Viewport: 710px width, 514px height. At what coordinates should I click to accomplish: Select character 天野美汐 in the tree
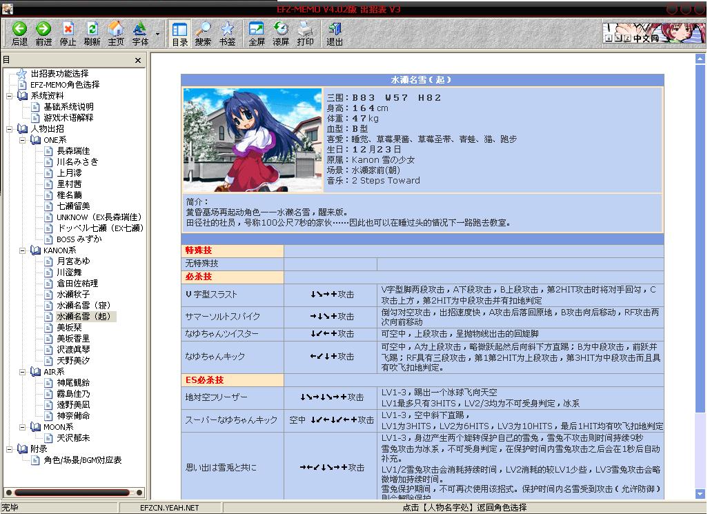[73, 360]
